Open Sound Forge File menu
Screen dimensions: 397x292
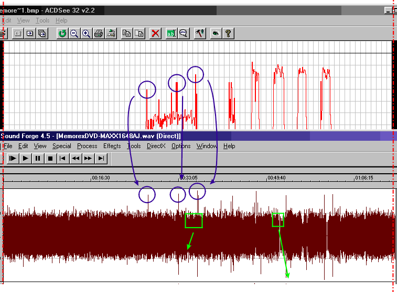tap(8, 146)
